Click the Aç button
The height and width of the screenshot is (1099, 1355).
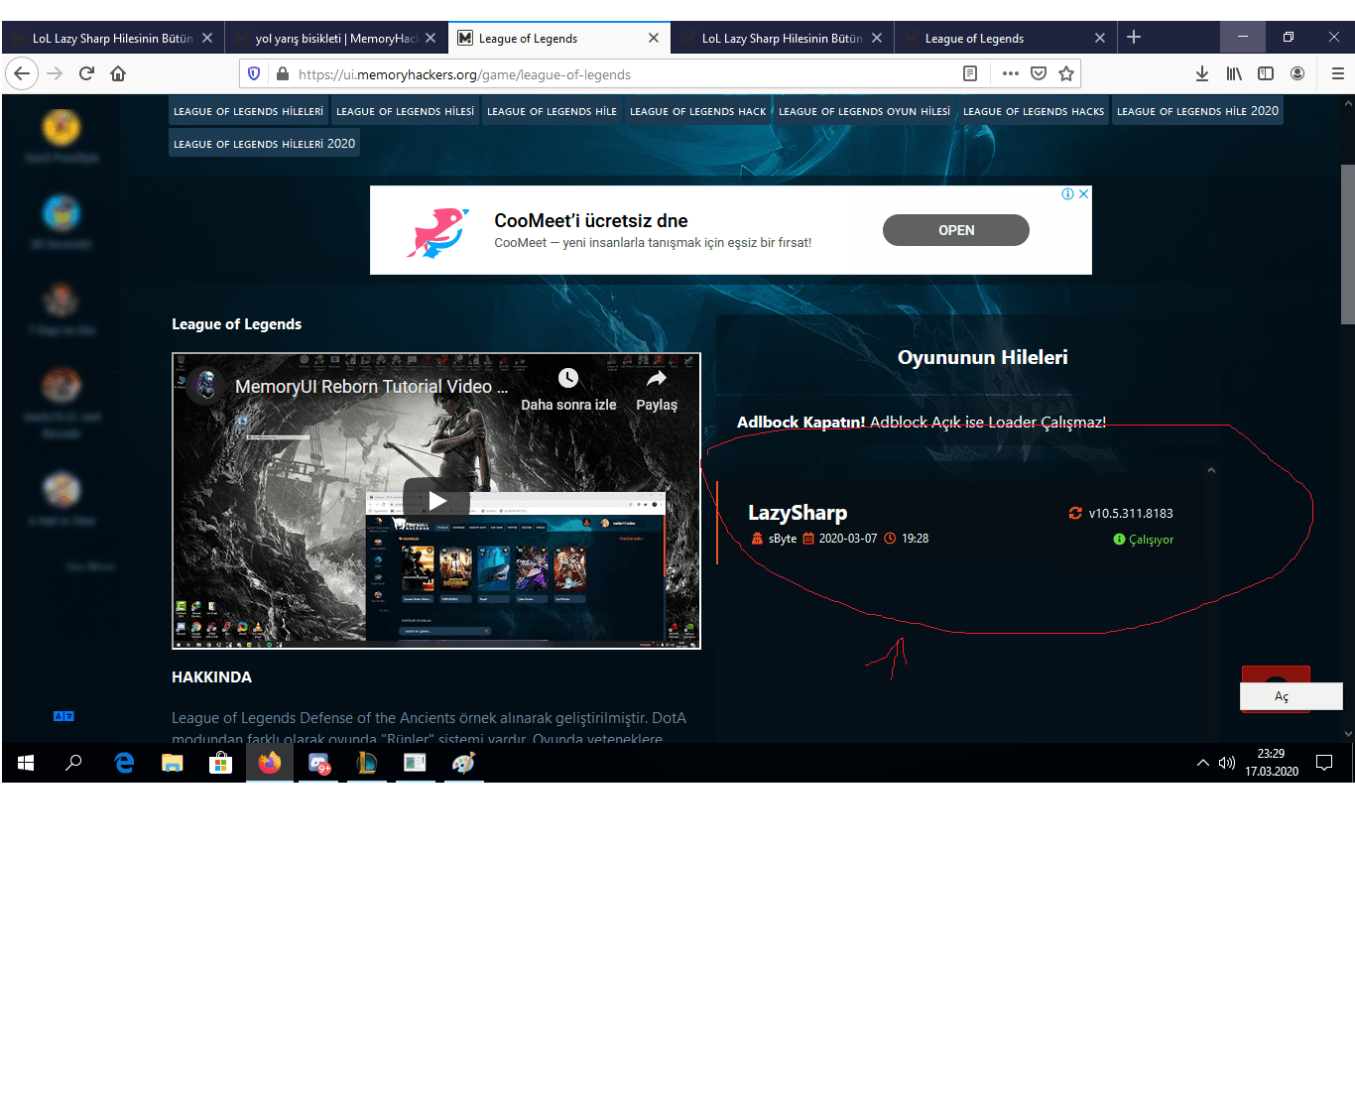click(1291, 696)
